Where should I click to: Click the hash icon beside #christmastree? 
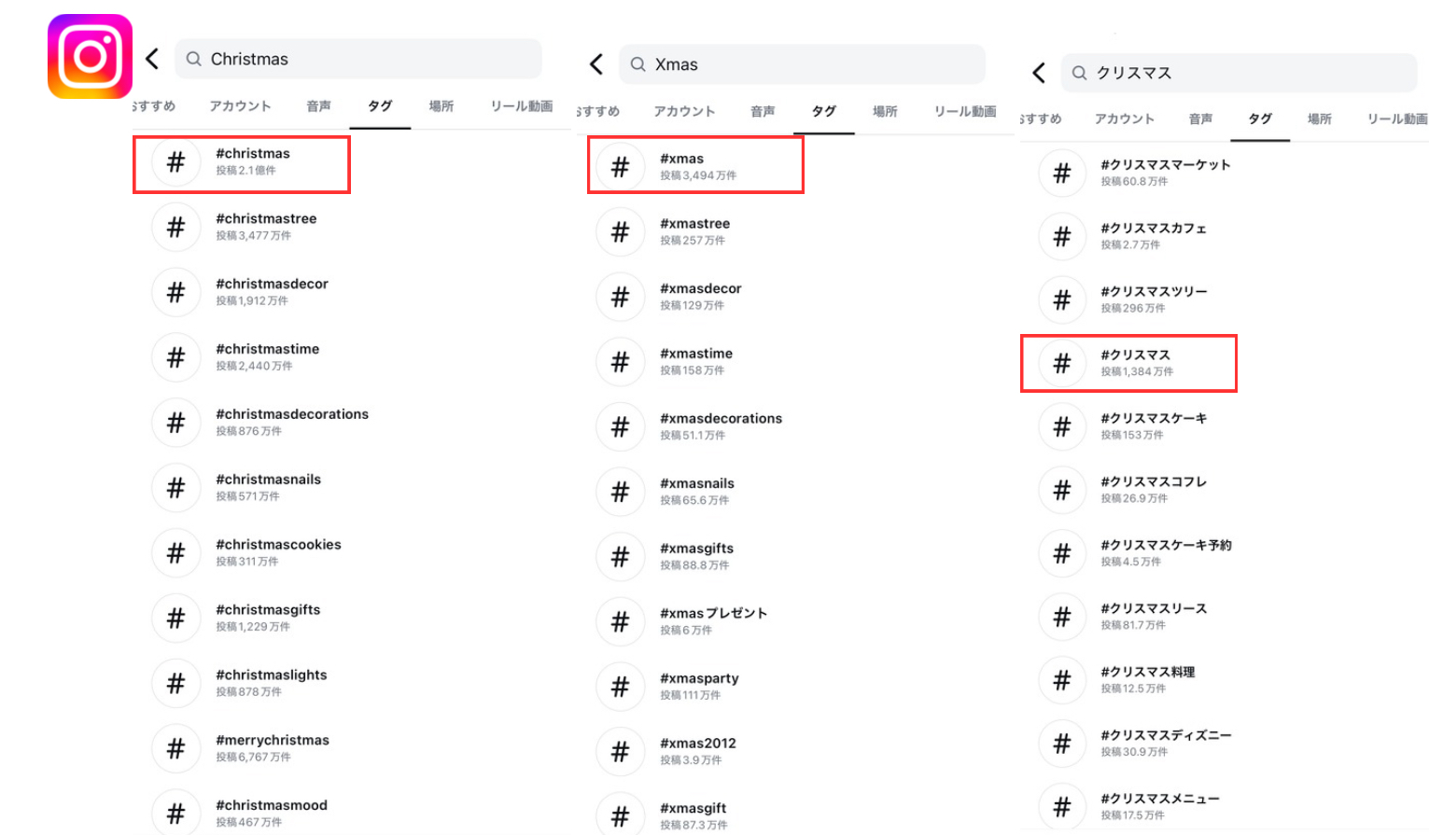[x=175, y=228]
